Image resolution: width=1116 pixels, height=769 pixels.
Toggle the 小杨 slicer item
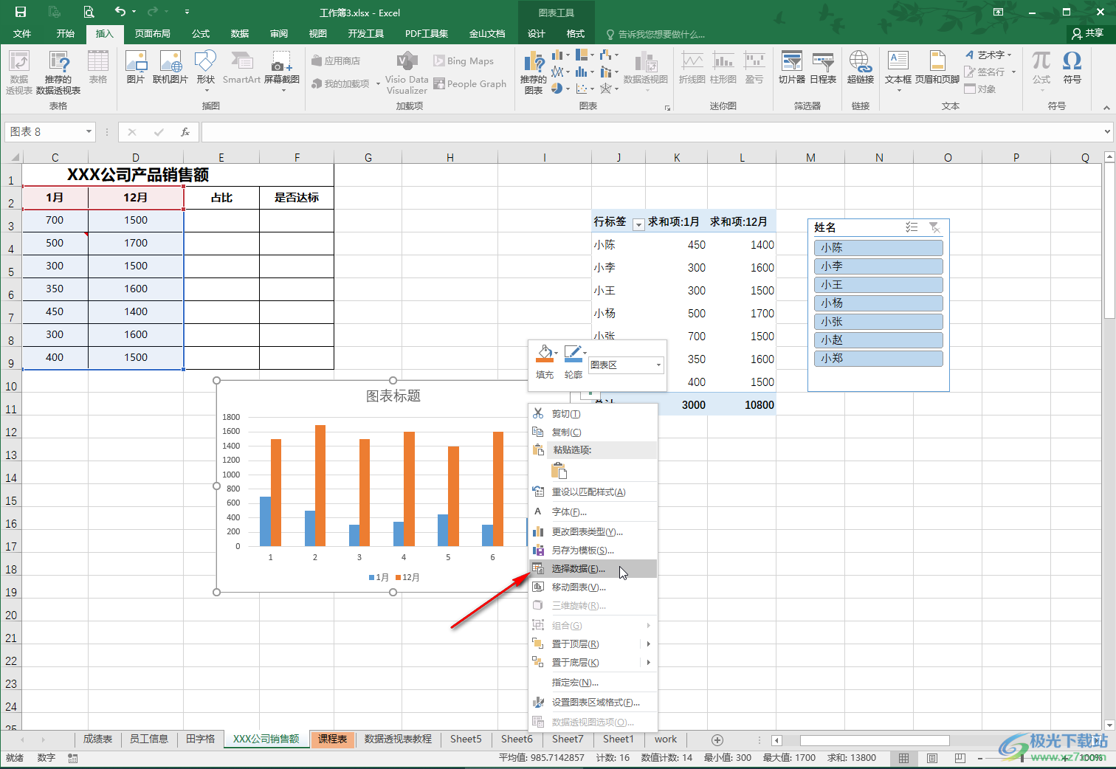(878, 303)
